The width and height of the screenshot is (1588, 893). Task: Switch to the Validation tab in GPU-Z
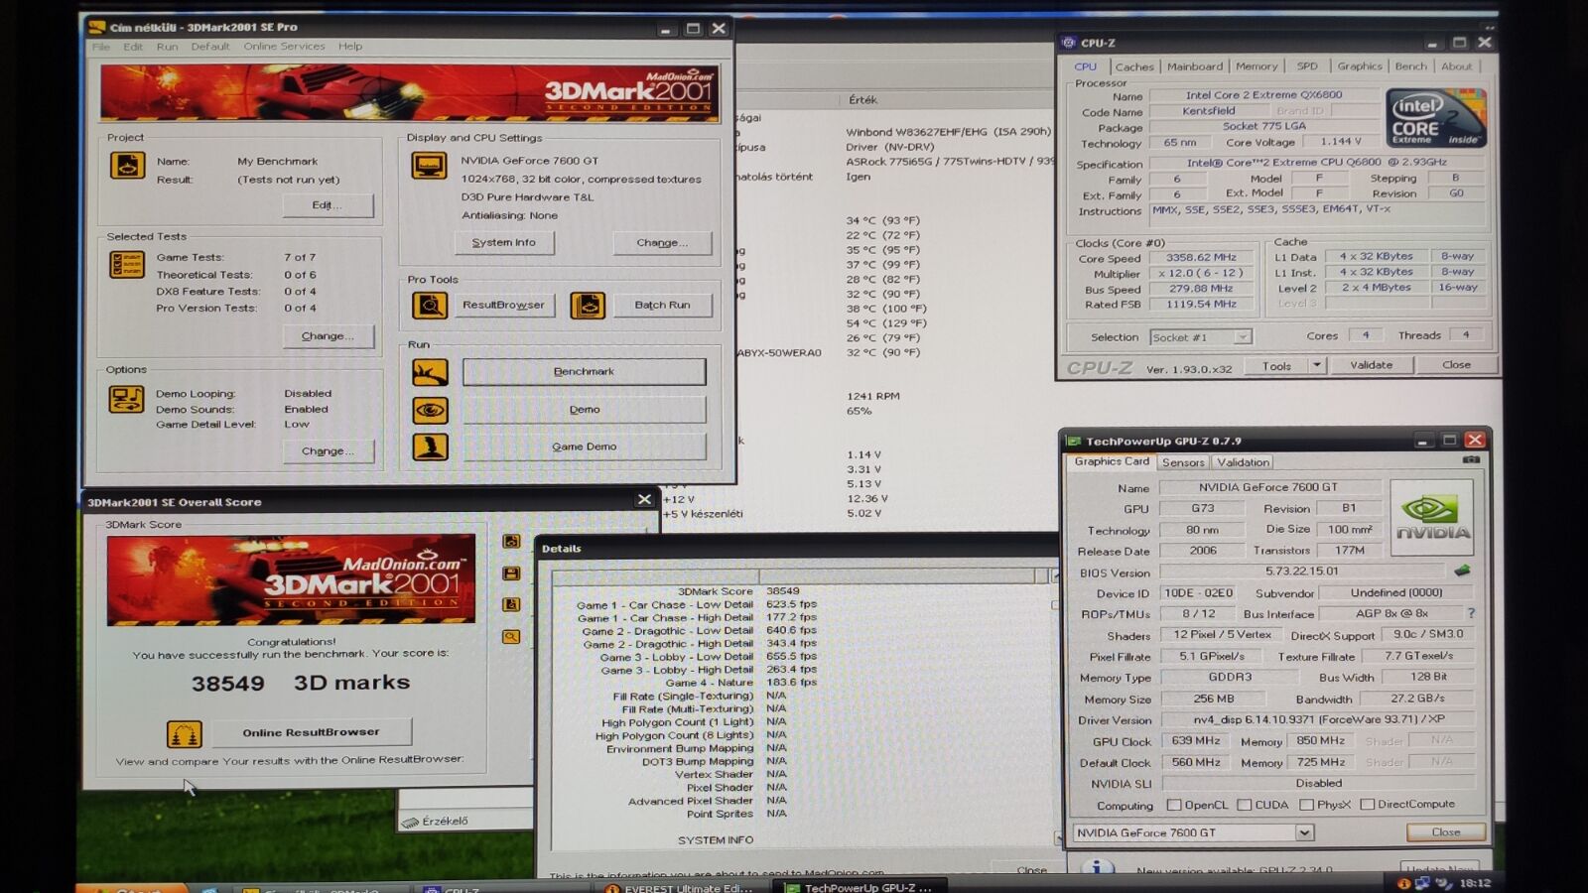click(1243, 462)
